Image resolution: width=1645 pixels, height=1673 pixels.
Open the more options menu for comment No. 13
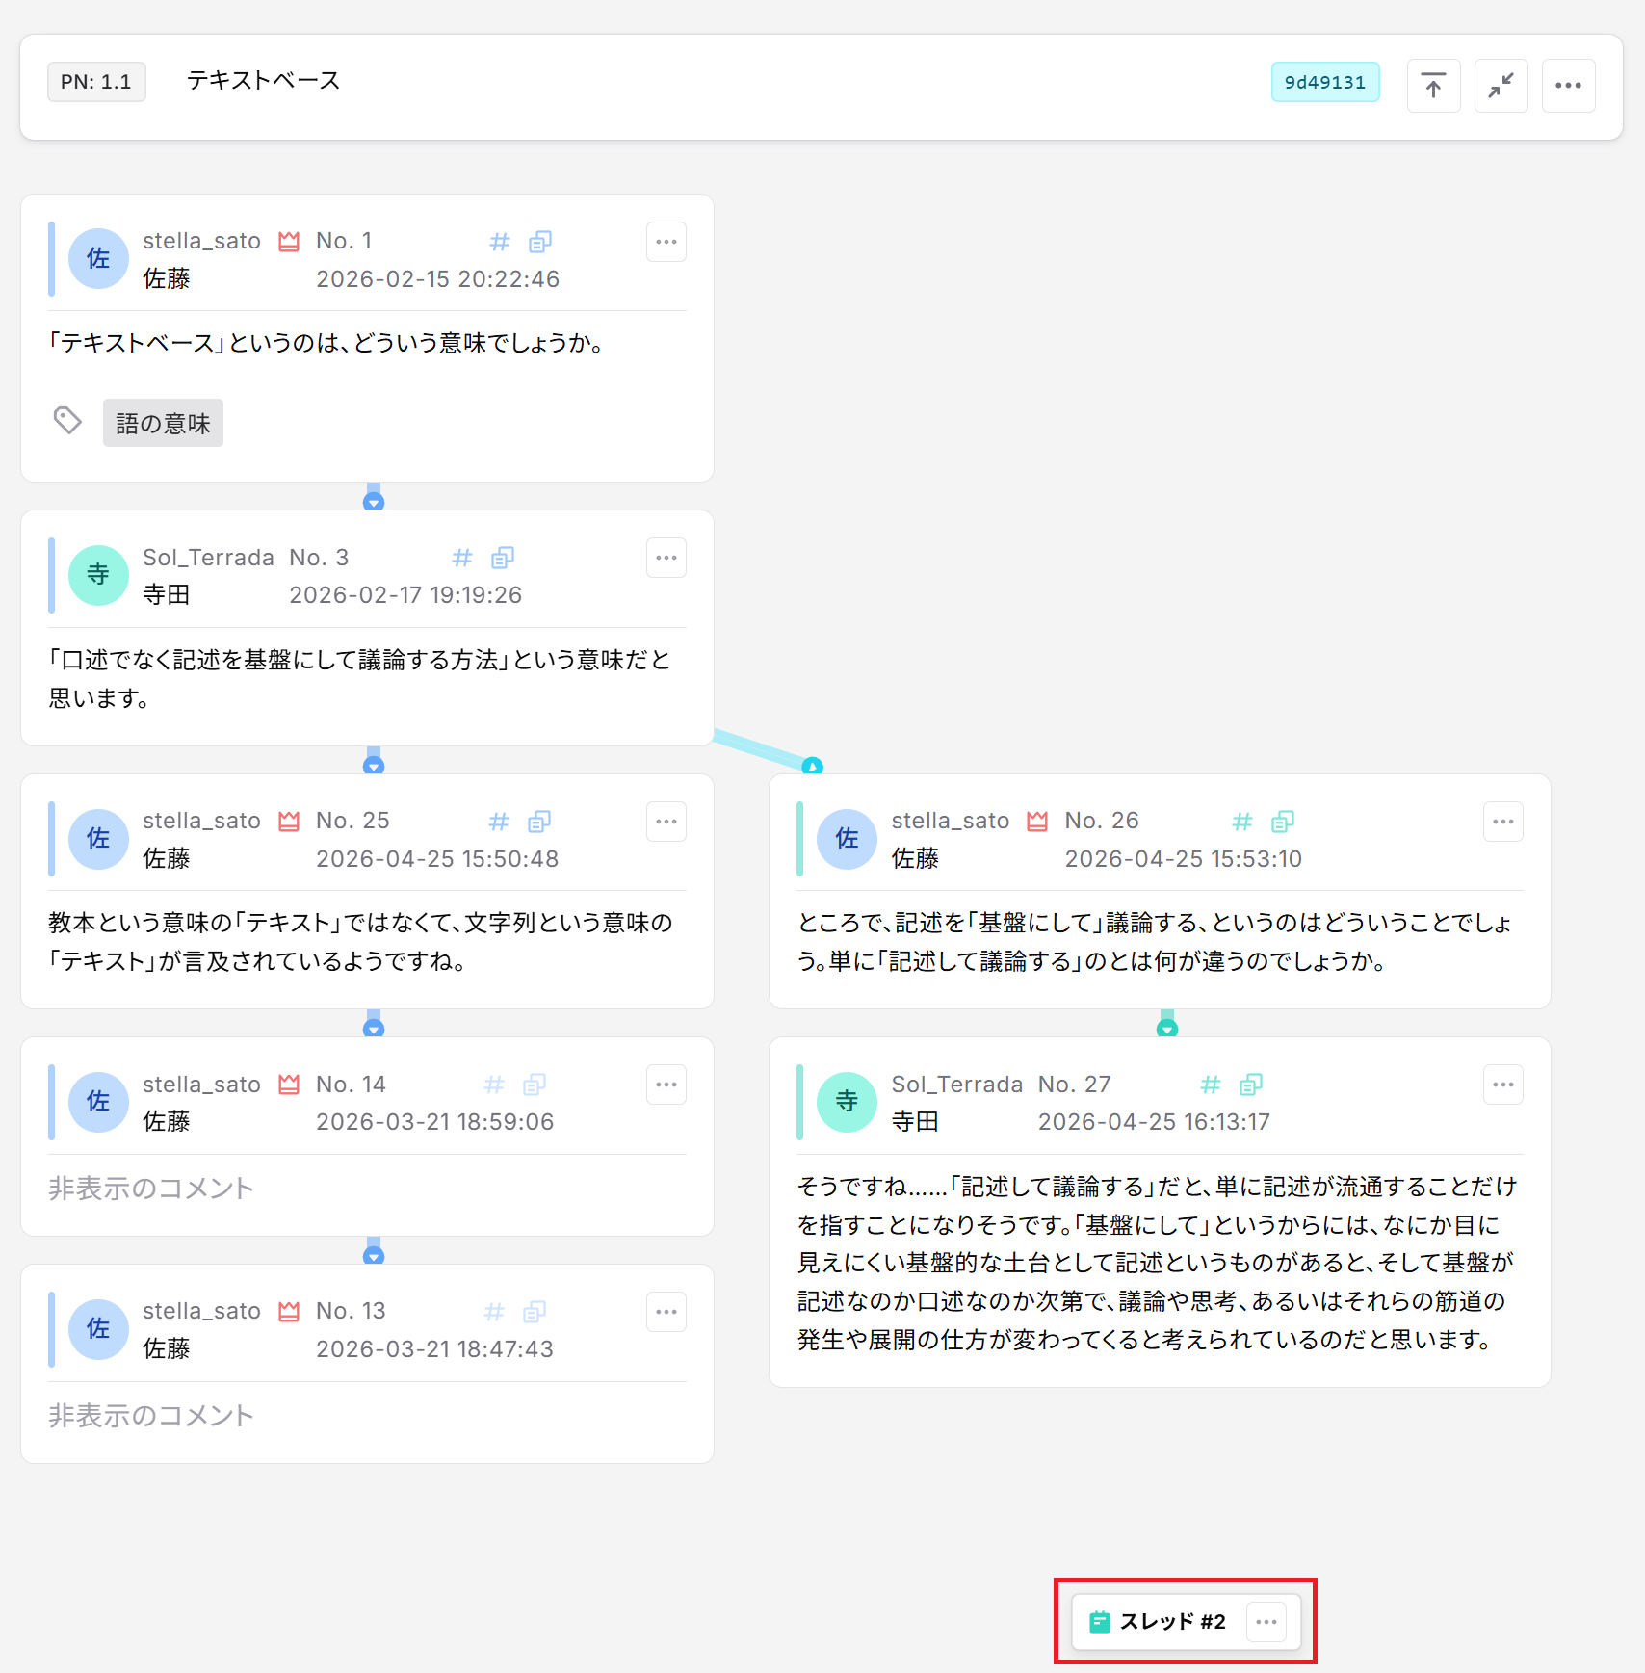click(666, 1312)
